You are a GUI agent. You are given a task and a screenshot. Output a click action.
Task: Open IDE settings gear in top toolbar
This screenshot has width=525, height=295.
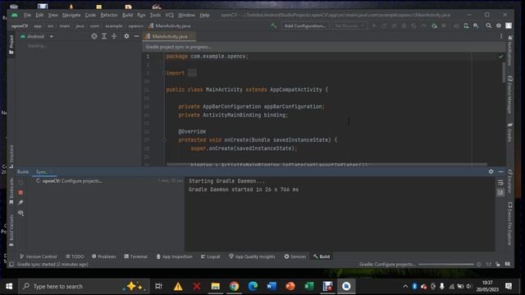[x=499, y=25]
